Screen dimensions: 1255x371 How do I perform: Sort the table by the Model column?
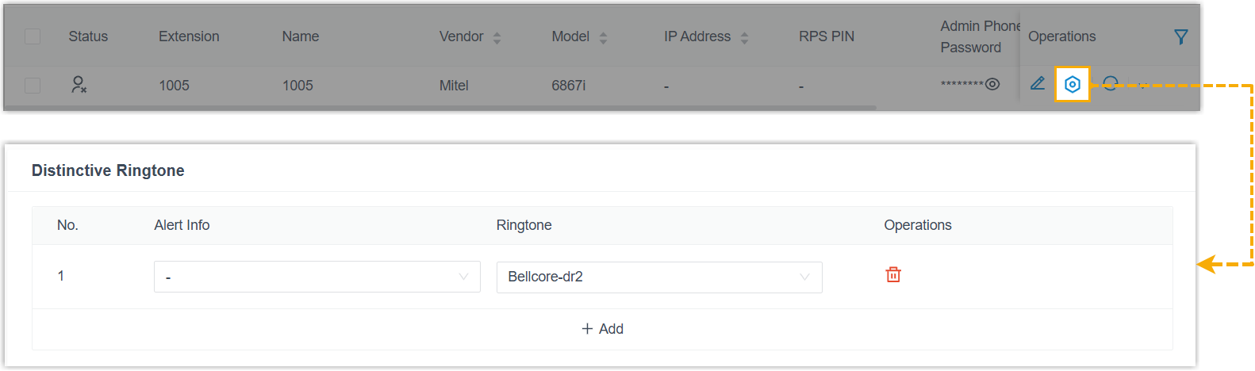pyautogui.click(x=603, y=37)
